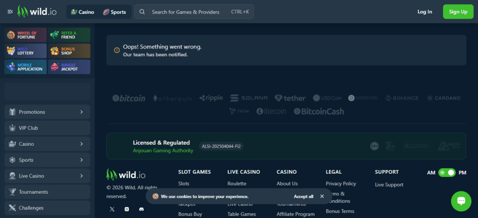
Task: Open the Privacy Policy link
Action: 341,184
